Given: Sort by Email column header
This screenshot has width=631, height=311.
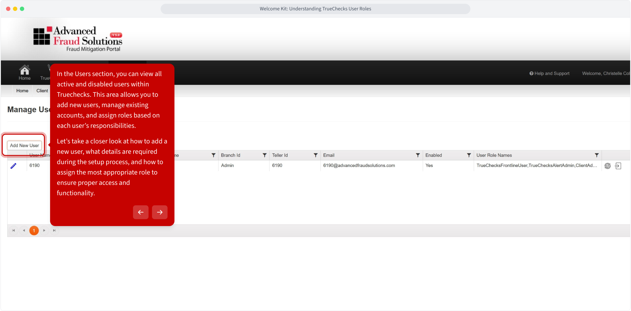Looking at the screenshot, I should [x=329, y=155].
